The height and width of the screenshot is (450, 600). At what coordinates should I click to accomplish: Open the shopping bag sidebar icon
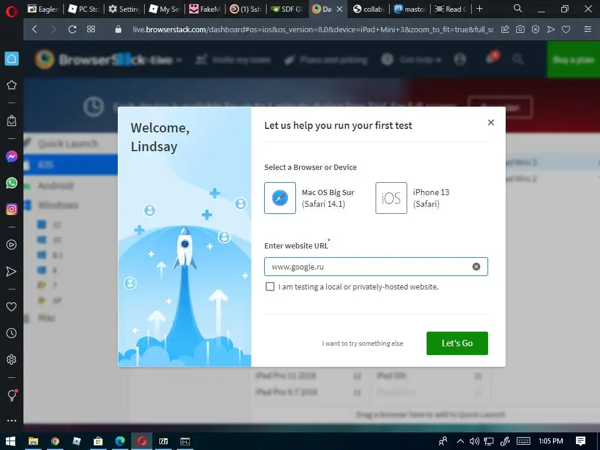(x=12, y=121)
